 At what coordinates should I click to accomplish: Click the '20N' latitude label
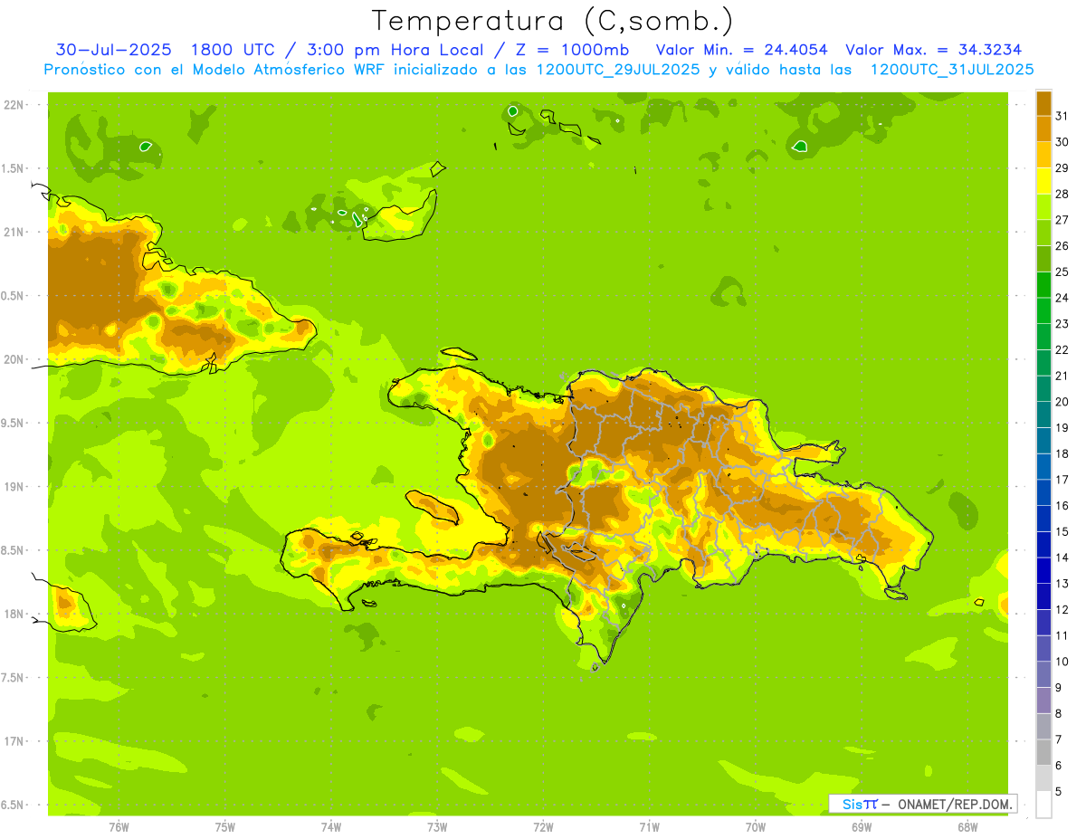coord(14,359)
